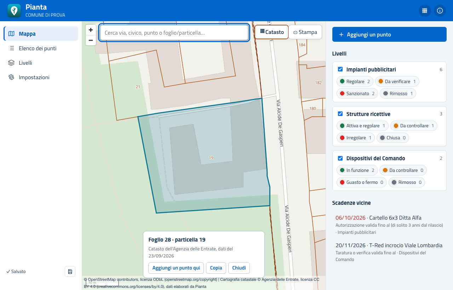
Task: Zoom in the map with plus button
Action: pyautogui.click(x=91, y=30)
